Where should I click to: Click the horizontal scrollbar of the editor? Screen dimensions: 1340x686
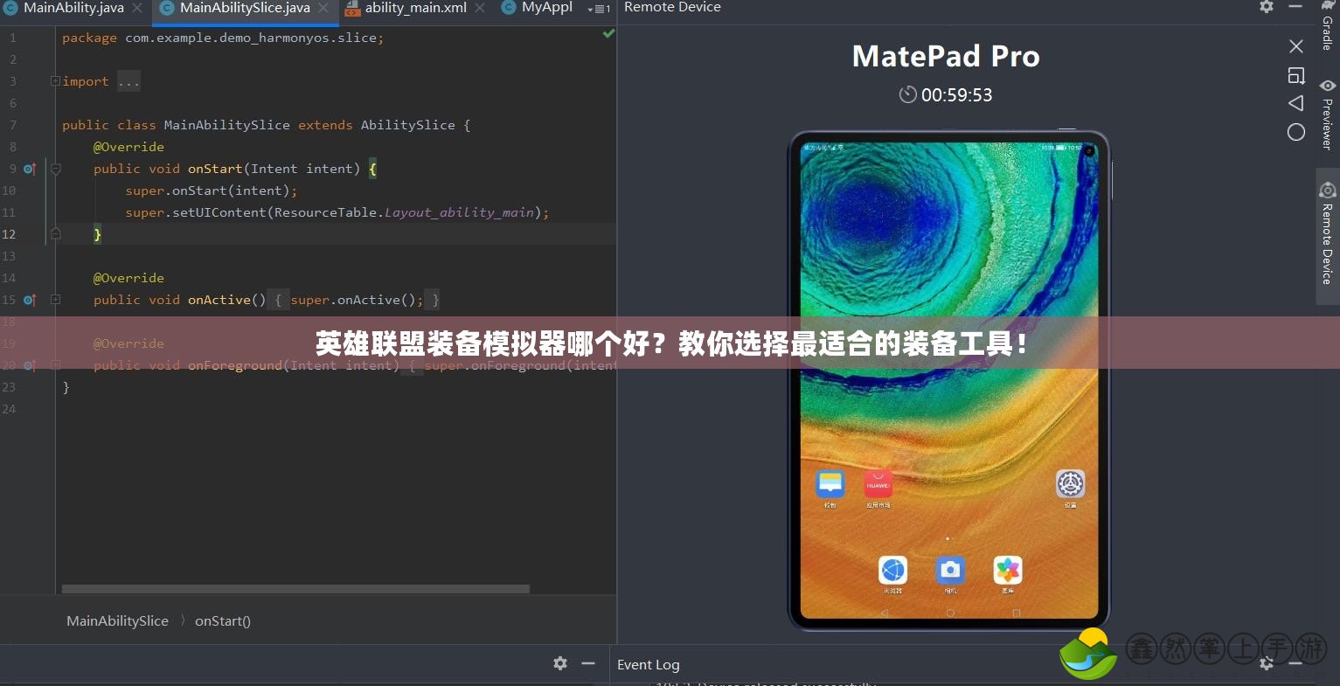295,589
